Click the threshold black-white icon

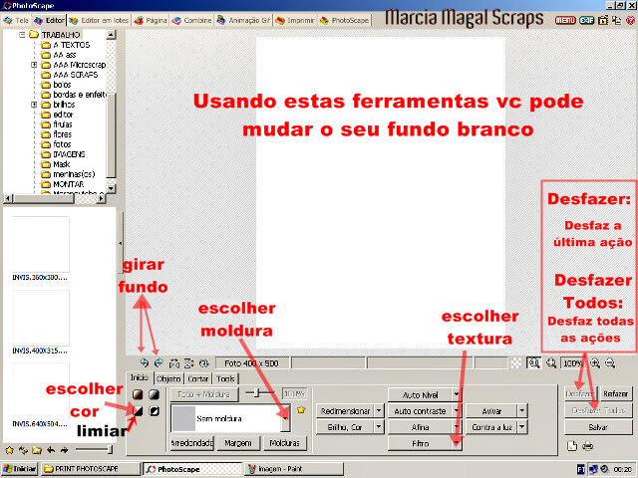pos(138,411)
